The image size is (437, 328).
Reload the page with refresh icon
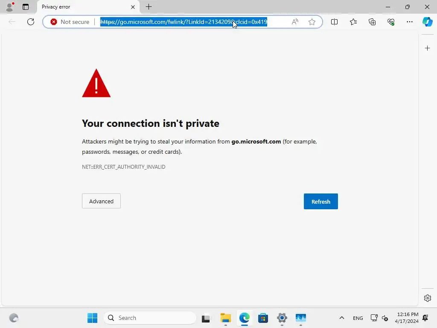pyautogui.click(x=31, y=22)
